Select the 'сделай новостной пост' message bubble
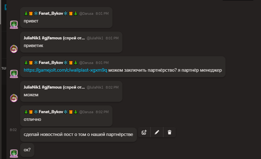The height and width of the screenshot is (159, 261). (x=78, y=135)
